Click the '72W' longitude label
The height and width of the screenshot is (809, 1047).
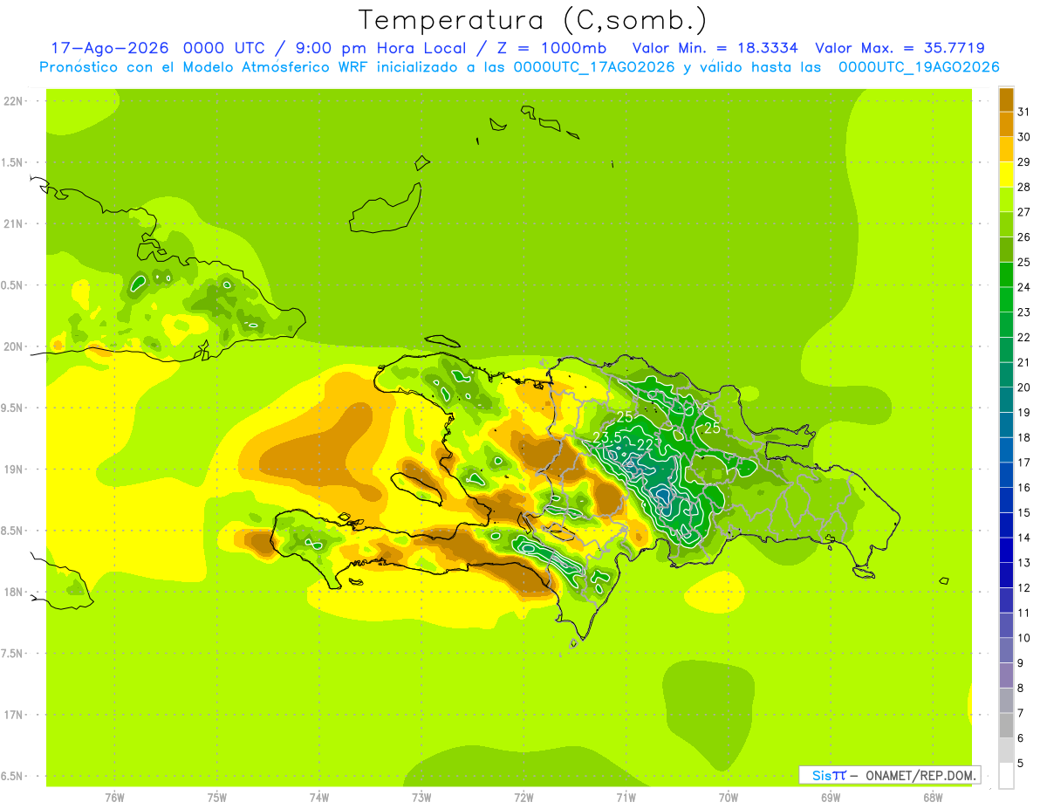click(523, 798)
